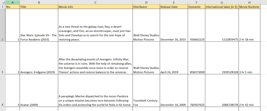Select No. cell for Avengers row
Image resolution: width=267 pixels, height=111 pixels.
tap(13, 58)
